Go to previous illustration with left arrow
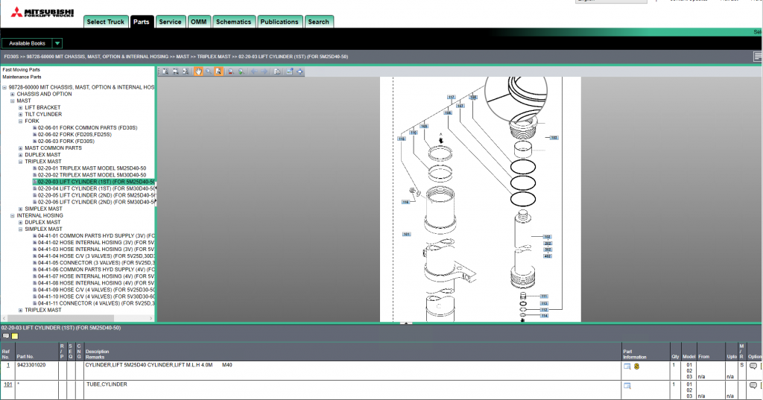The image size is (763, 400). (x=254, y=72)
